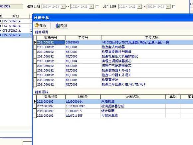This screenshot has width=193, height=145.
Task: Open the 交车日期 start date dropdown
Action: [139, 7]
